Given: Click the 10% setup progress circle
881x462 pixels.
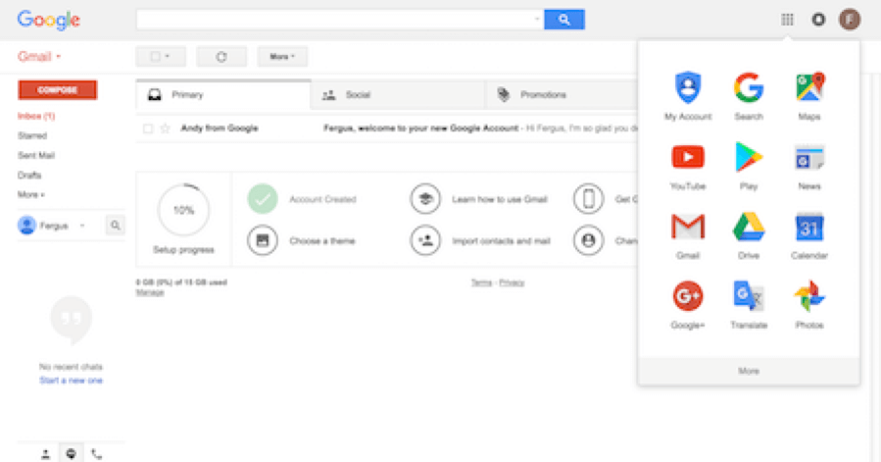Looking at the screenshot, I should [x=183, y=210].
